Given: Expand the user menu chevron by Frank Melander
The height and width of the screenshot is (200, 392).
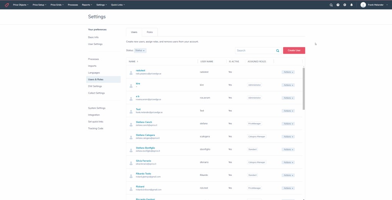Looking at the screenshot, I should (x=387, y=5).
